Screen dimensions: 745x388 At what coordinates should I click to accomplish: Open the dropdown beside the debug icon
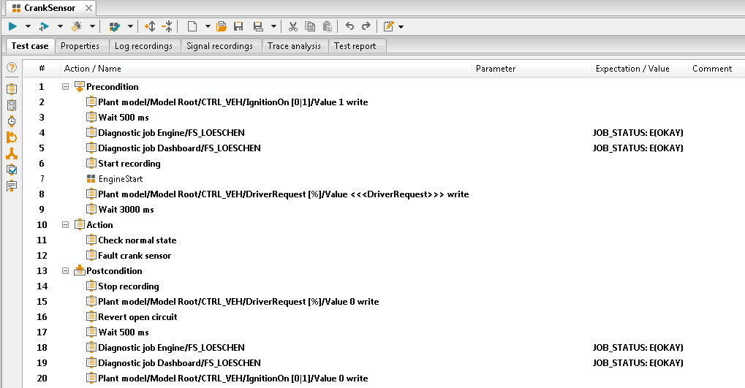click(x=92, y=26)
